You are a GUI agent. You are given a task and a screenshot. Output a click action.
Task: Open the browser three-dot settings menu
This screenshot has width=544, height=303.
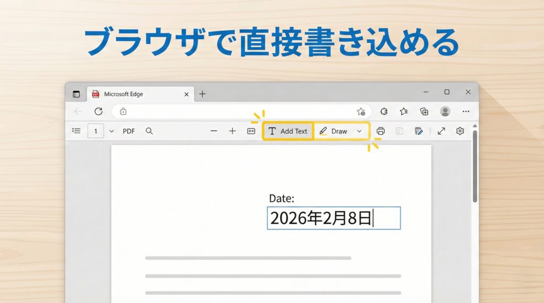pos(466,111)
